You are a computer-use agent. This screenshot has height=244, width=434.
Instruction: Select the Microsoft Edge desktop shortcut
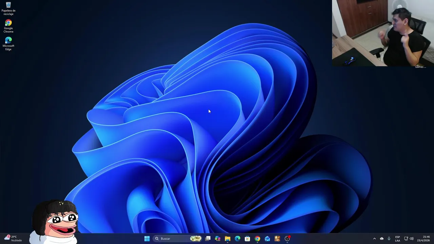click(8, 44)
